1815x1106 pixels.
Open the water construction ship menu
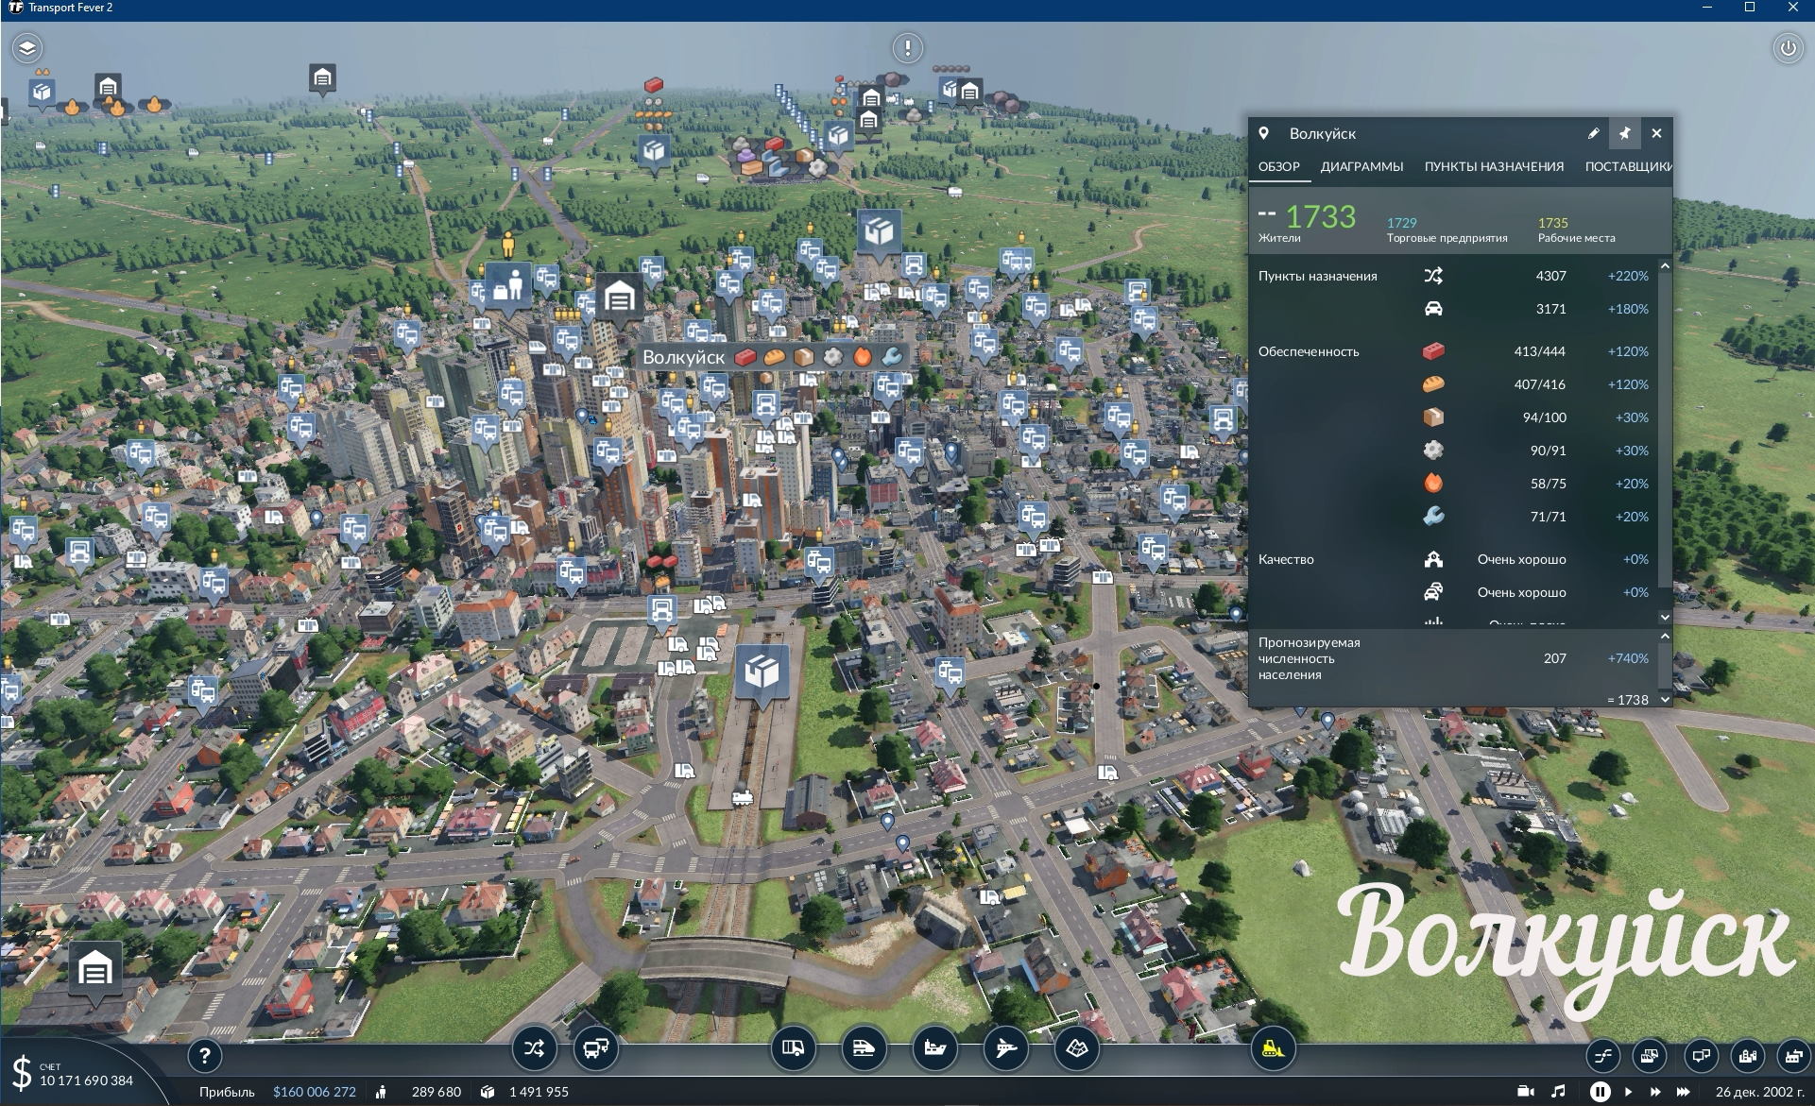[934, 1048]
